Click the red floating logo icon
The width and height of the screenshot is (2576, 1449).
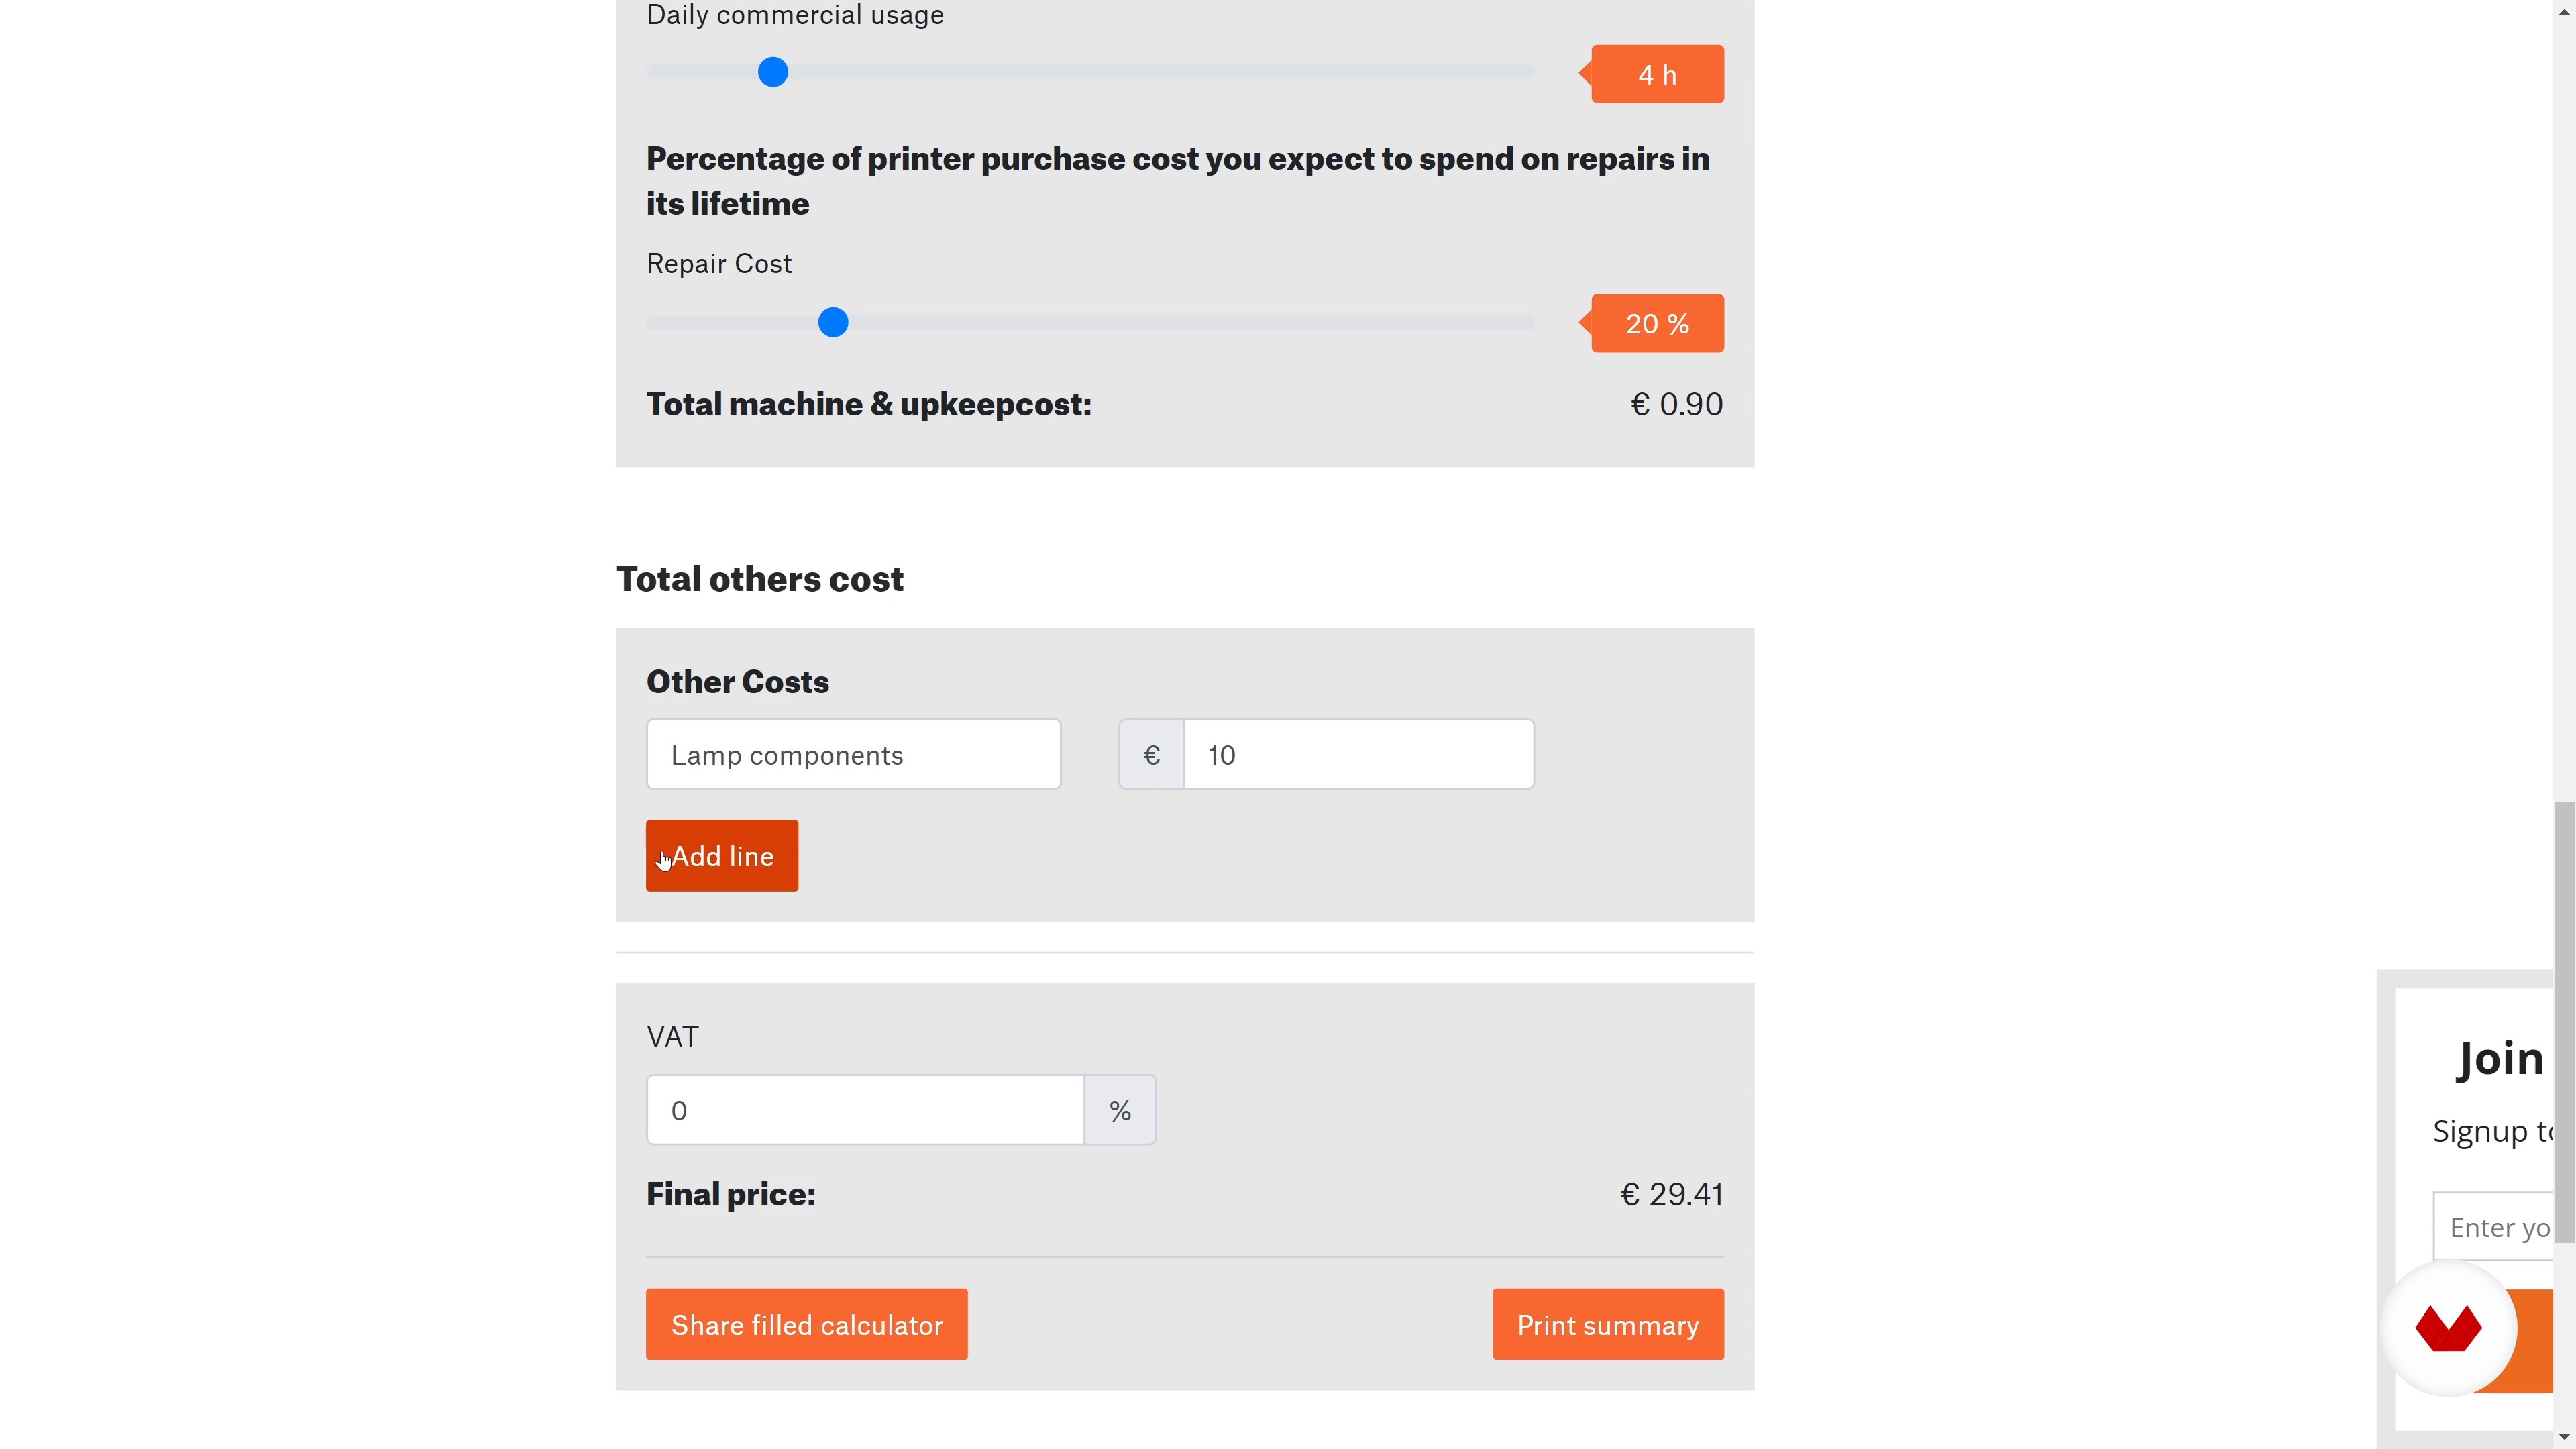[x=2448, y=1328]
